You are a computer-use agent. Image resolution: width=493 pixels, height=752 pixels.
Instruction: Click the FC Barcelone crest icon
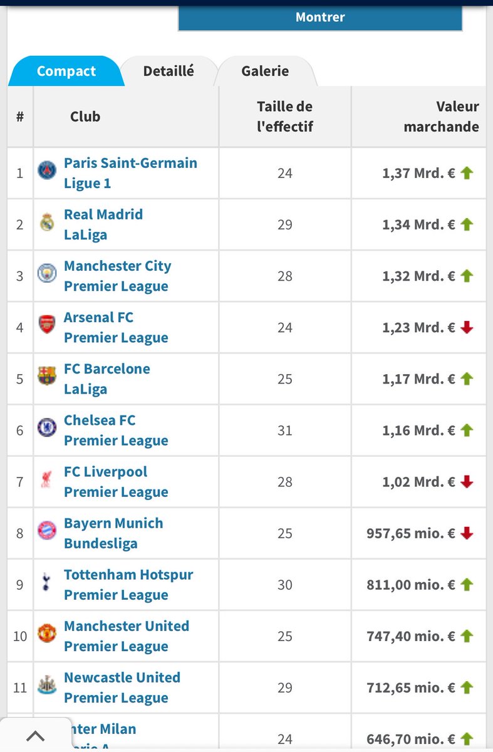pos(47,377)
